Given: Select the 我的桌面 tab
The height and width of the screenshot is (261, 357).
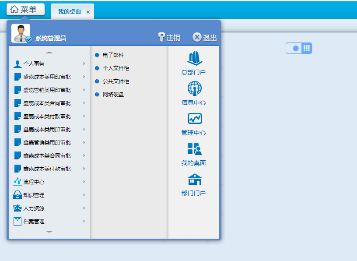Looking at the screenshot, I should [x=69, y=12].
